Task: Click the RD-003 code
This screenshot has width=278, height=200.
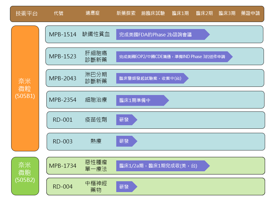Action: [63, 142]
